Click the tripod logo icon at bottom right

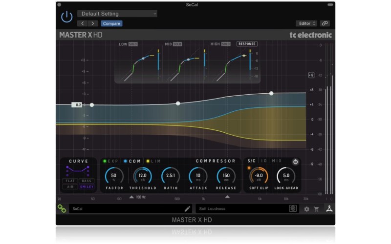coord(329,209)
